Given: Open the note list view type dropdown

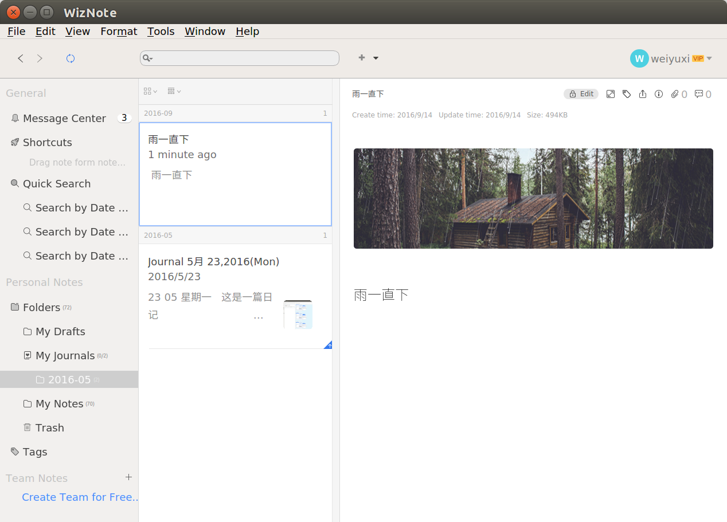Looking at the screenshot, I should [150, 91].
